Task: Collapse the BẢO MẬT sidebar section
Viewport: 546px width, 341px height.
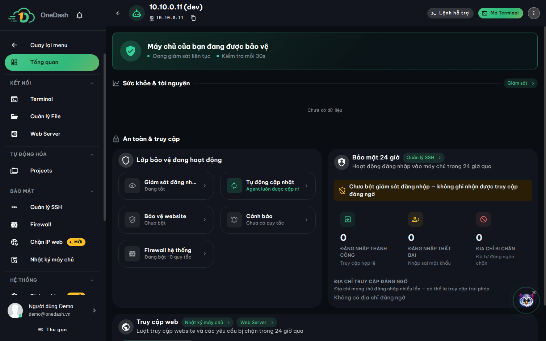Action: (92, 191)
